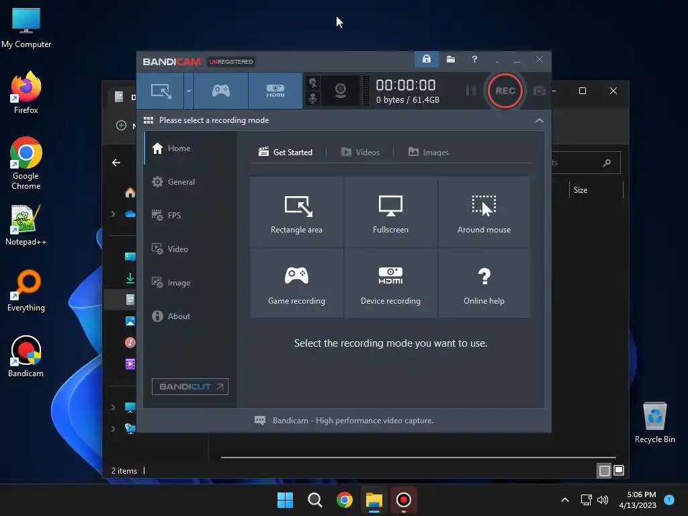Show hidden system tray icons
This screenshot has height=516, width=688.
pyautogui.click(x=565, y=500)
